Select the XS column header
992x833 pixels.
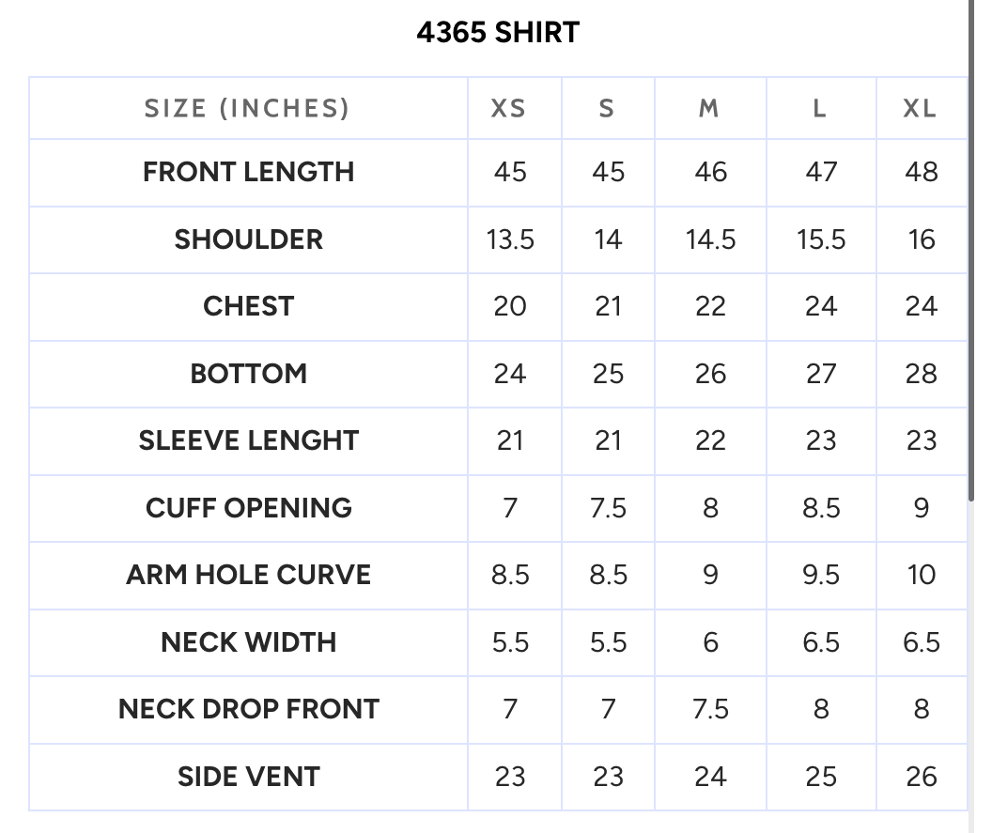click(x=508, y=109)
